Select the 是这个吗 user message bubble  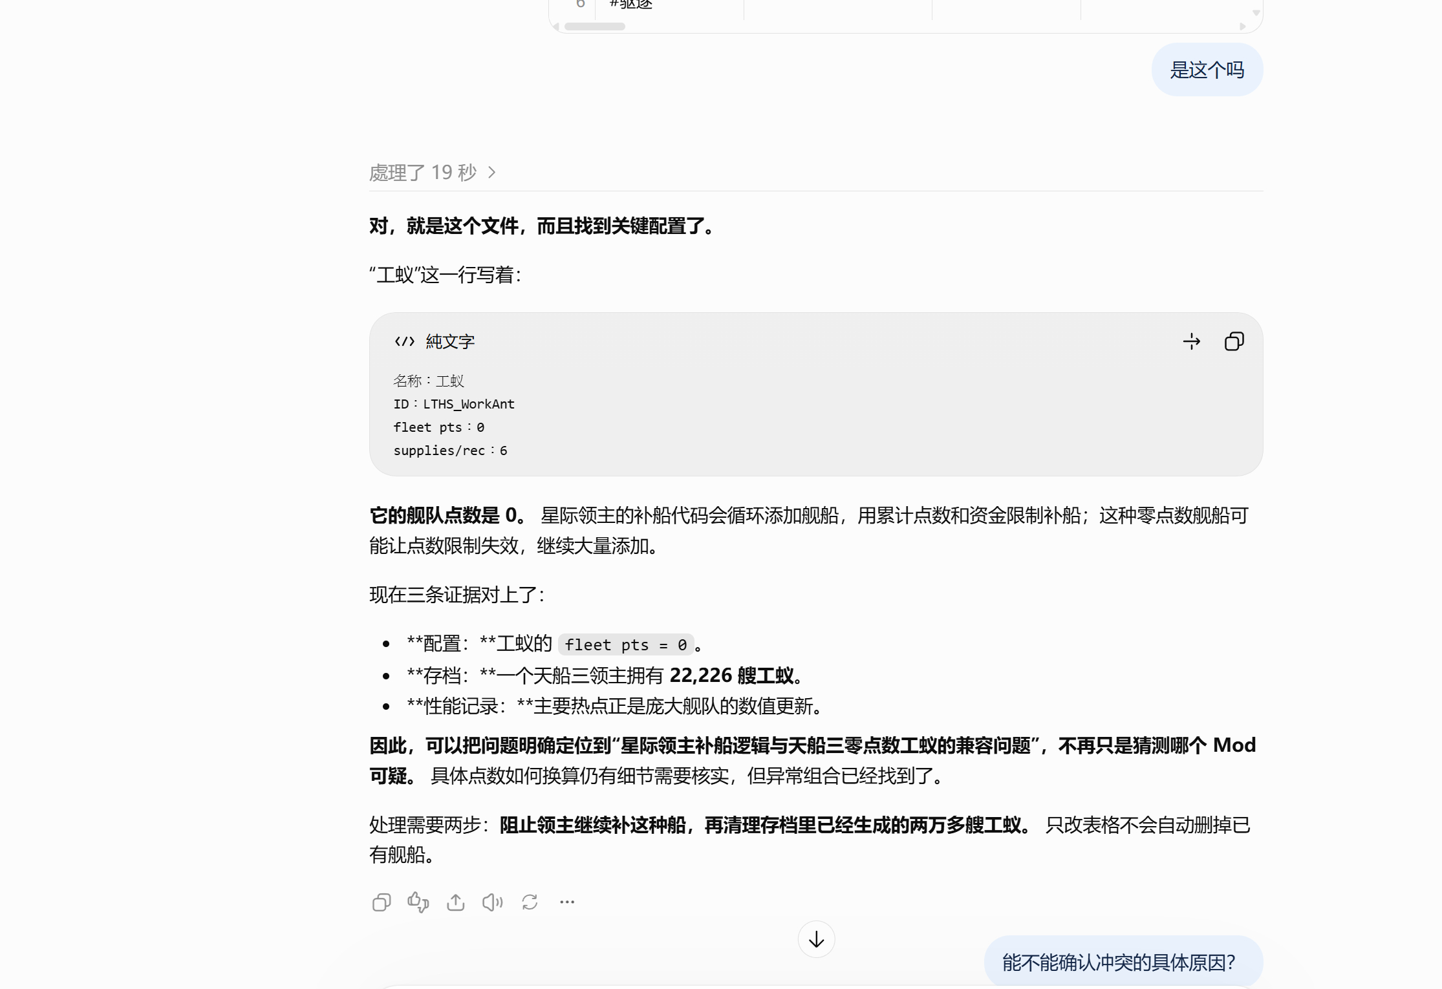coord(1207,70)
